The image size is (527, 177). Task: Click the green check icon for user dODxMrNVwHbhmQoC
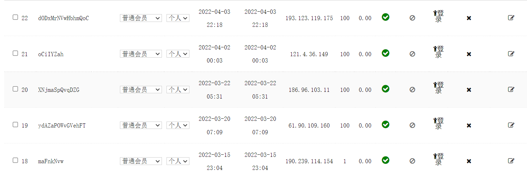click(x=386, y=17)
